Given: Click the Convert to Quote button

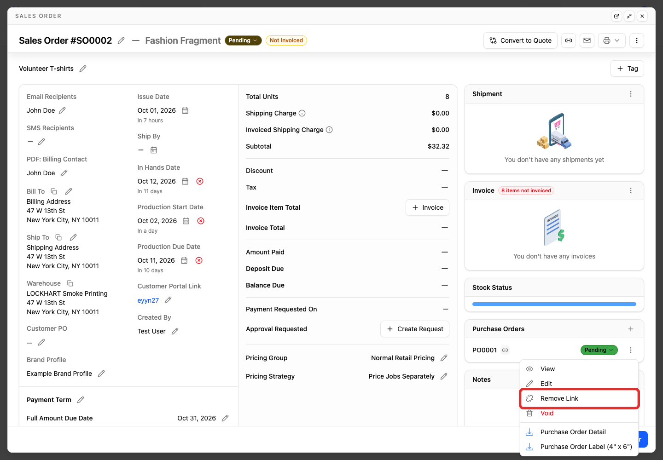Looking at the screenshot, I should [520, 40].
